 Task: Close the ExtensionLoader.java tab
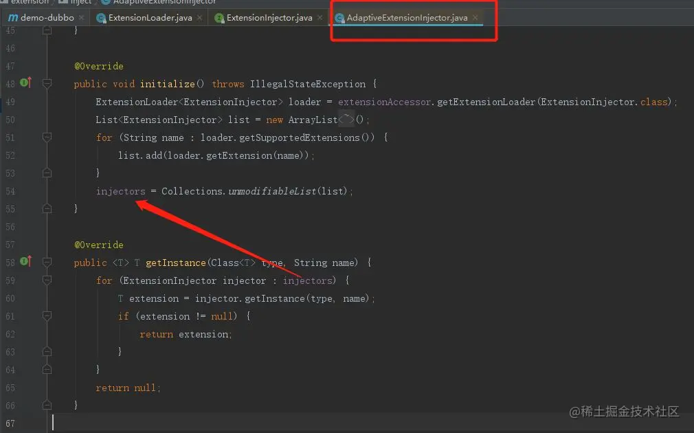point(200,18)
